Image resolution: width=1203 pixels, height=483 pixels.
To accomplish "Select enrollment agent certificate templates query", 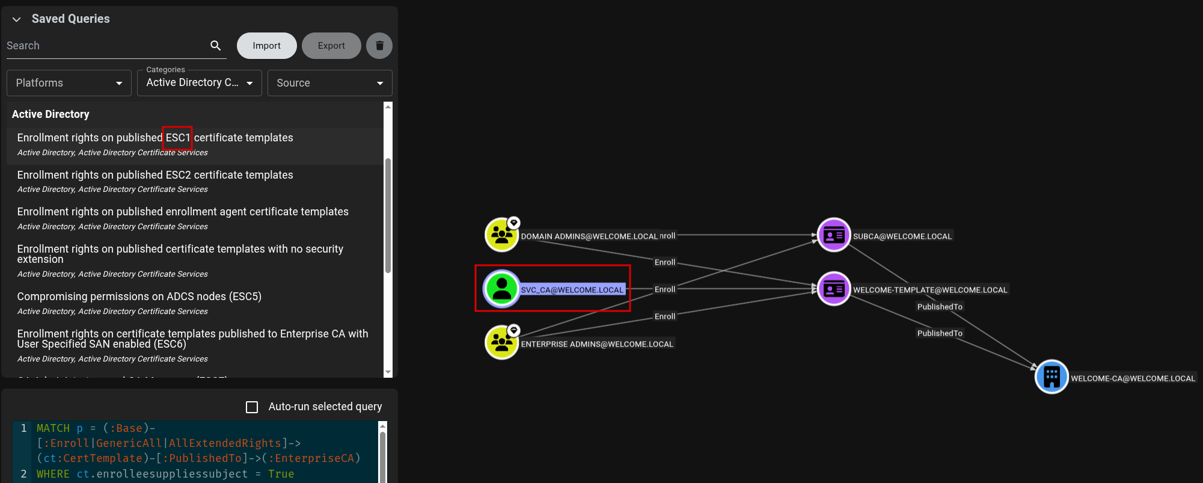I will [x=195, y=218].
